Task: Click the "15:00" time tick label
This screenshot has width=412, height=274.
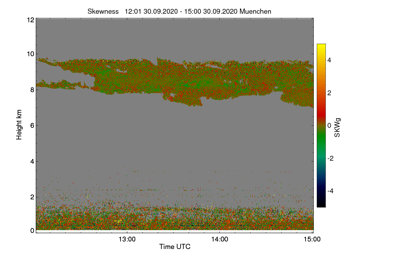Action: click(x=312, y=239)
